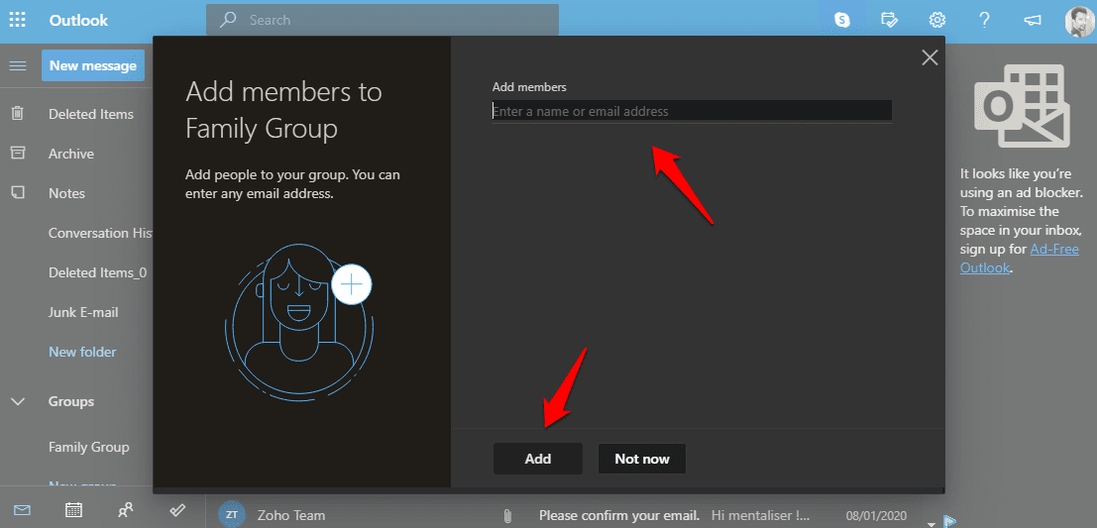Click the attachment paperclip on Zoho email
1097x528 pixels.
point(506,516)
